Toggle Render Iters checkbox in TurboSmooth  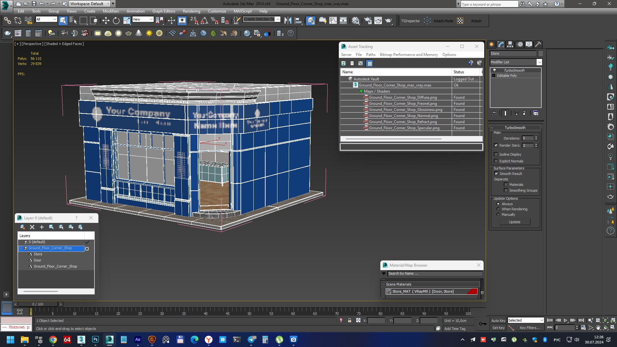pyautogui.click(x=496, y=145)
